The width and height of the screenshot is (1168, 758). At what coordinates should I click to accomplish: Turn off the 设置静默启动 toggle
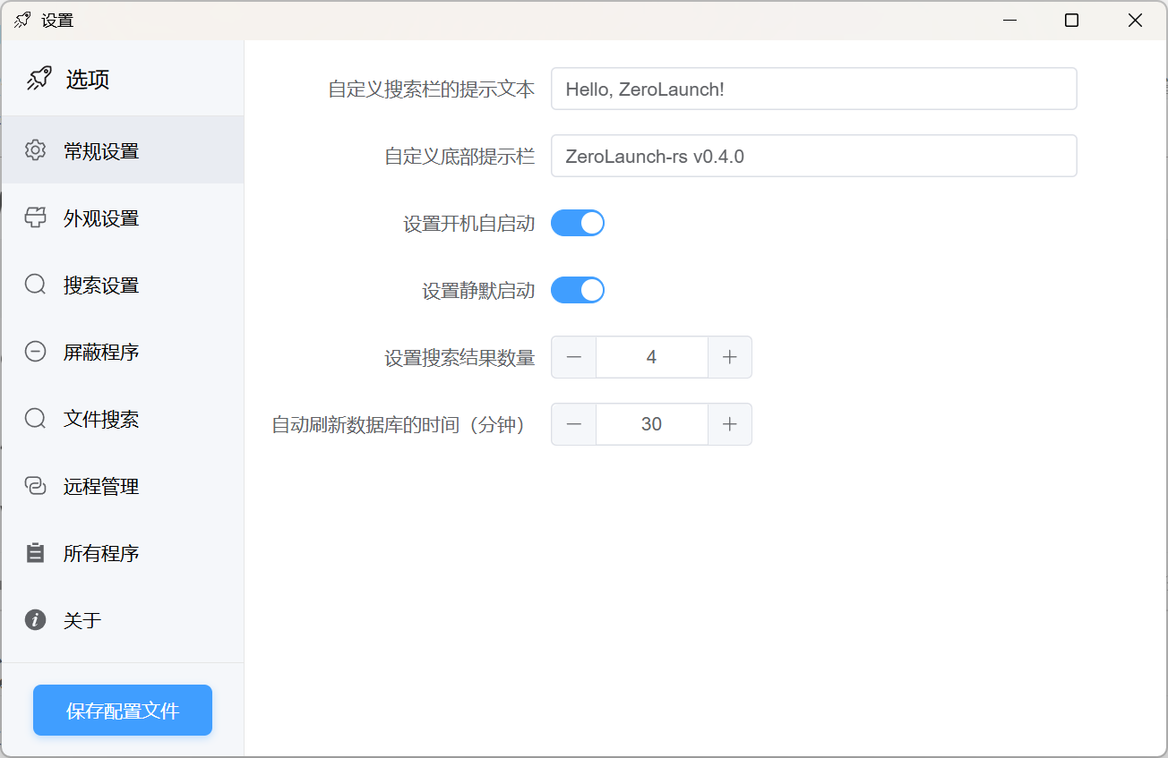pyautogui.click(x=578, y=290)
